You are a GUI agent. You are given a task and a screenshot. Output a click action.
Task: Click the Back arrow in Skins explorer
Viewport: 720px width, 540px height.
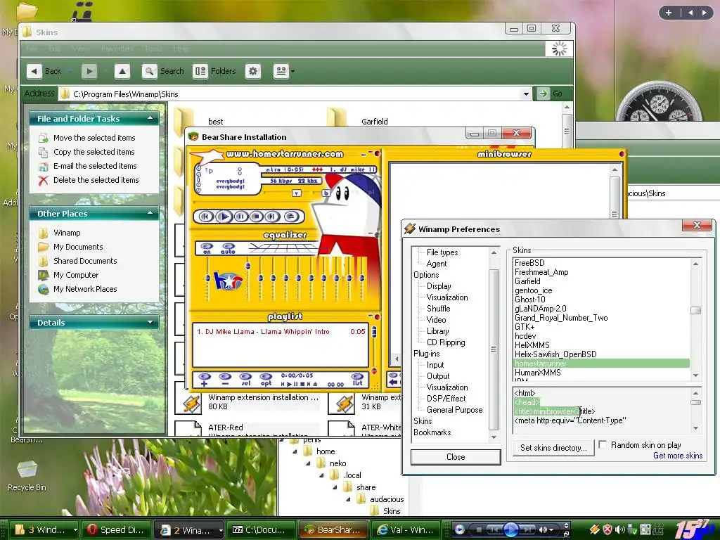pyautogui.click(x=34, y=71)
